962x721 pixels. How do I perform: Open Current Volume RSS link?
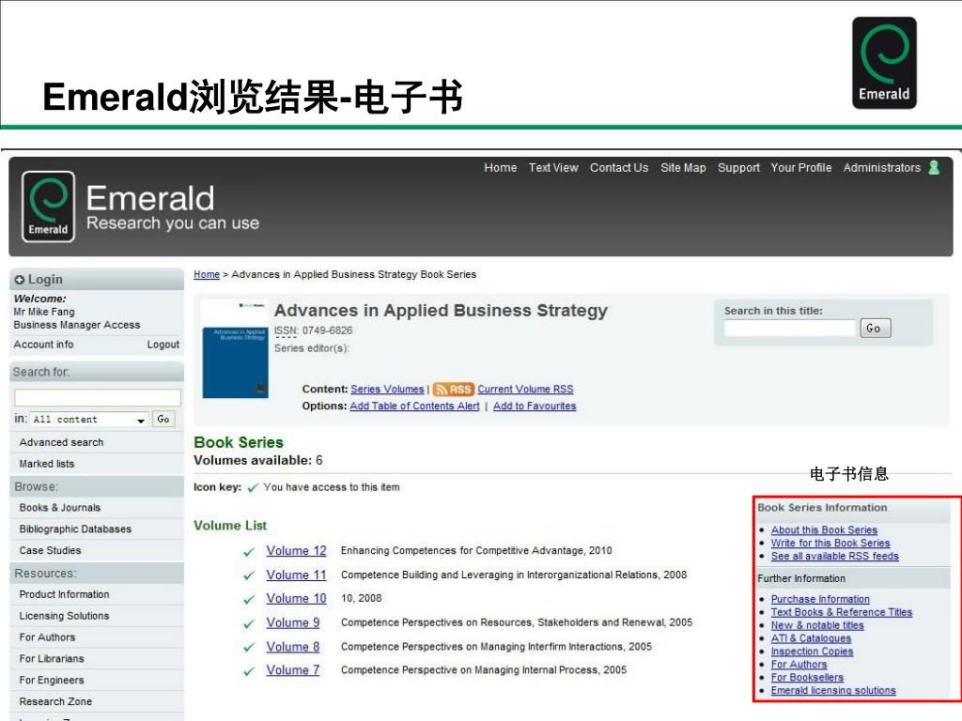[525, 390]
